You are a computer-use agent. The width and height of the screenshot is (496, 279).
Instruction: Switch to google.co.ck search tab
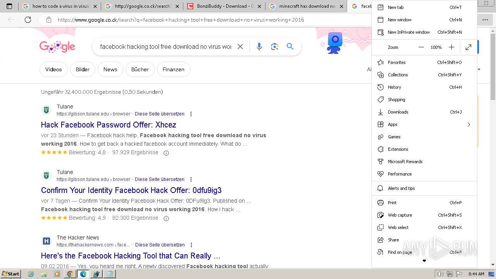(x=142, y=6)
